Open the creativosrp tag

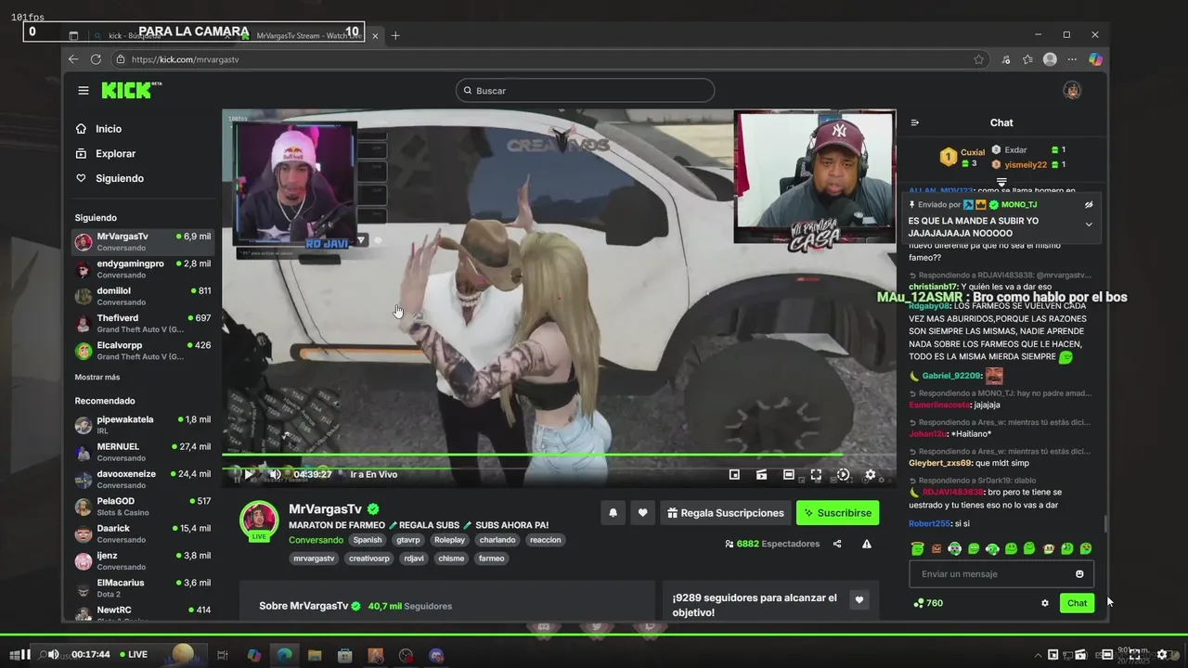tap(368, 559)
